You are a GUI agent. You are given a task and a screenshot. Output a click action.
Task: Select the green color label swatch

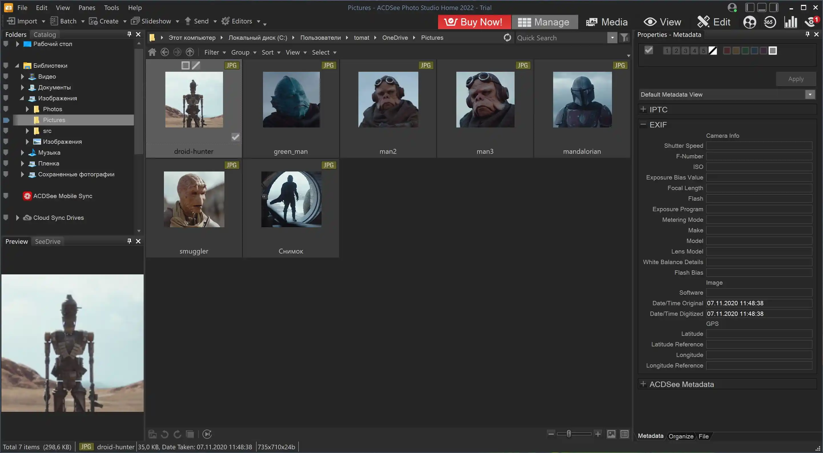click(745, 51)
